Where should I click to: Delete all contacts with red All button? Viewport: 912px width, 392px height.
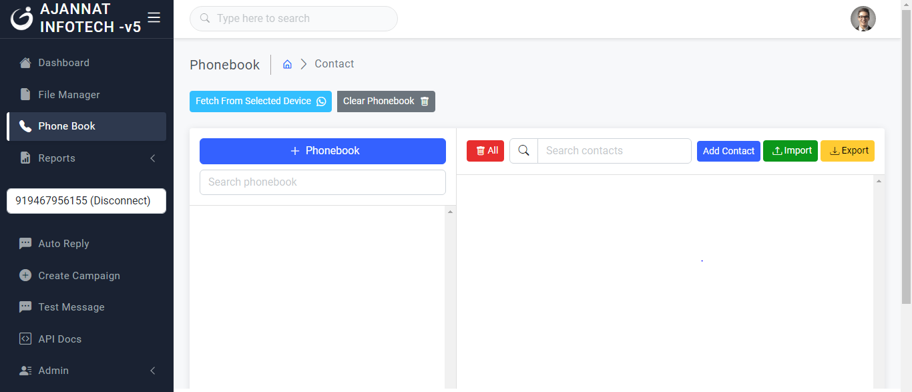pos(485,151)
